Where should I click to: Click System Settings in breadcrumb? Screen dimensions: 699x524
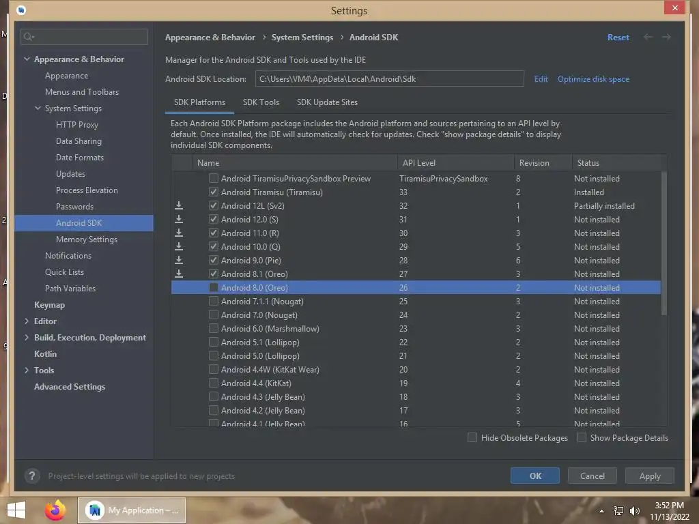click(302, 38)
